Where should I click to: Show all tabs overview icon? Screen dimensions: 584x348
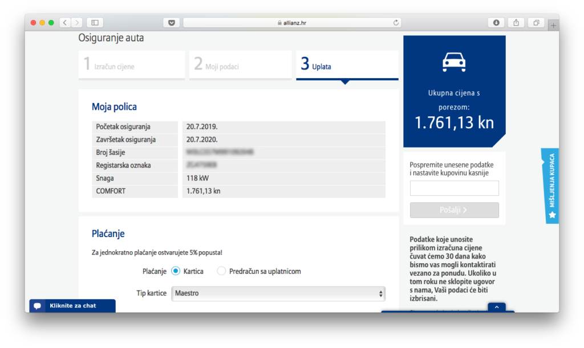pyautogui.click(x=536, y=23)
